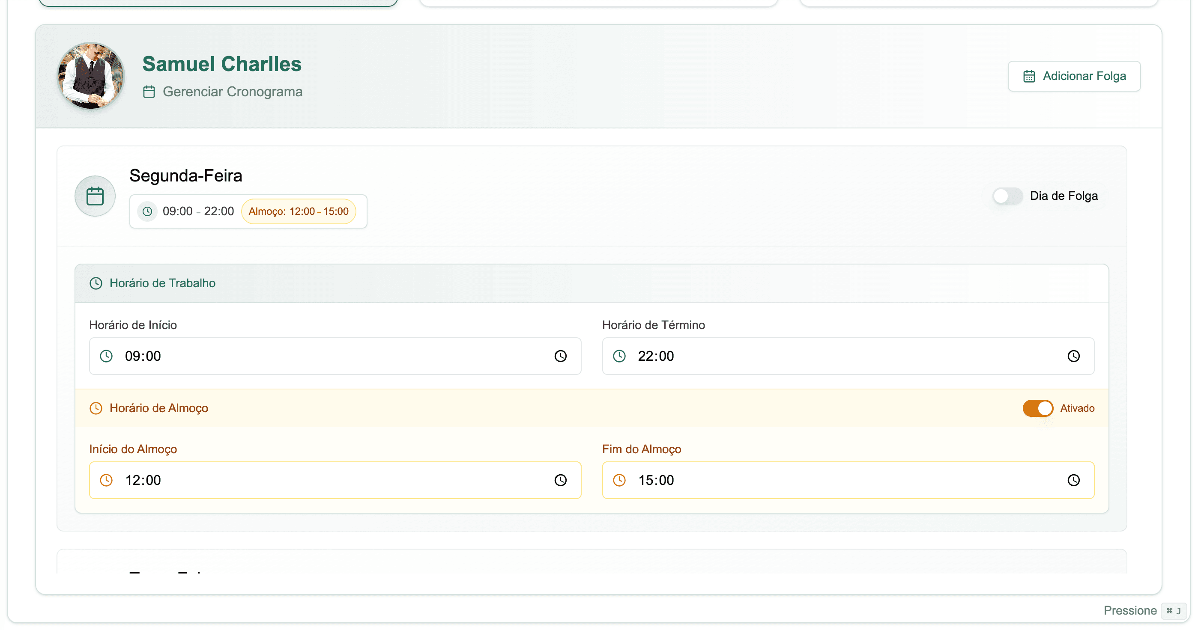Click the 15:00 lunch end input field

pos(835,480)
